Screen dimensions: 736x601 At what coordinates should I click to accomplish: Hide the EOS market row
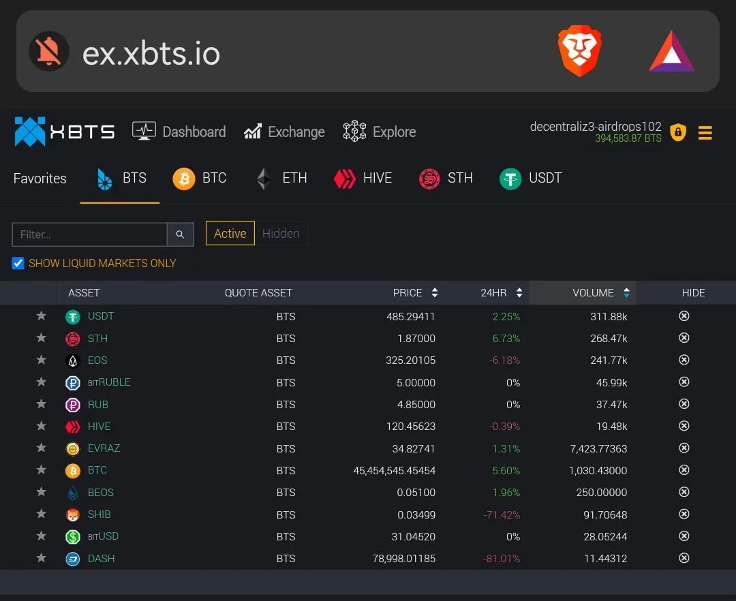684,360
